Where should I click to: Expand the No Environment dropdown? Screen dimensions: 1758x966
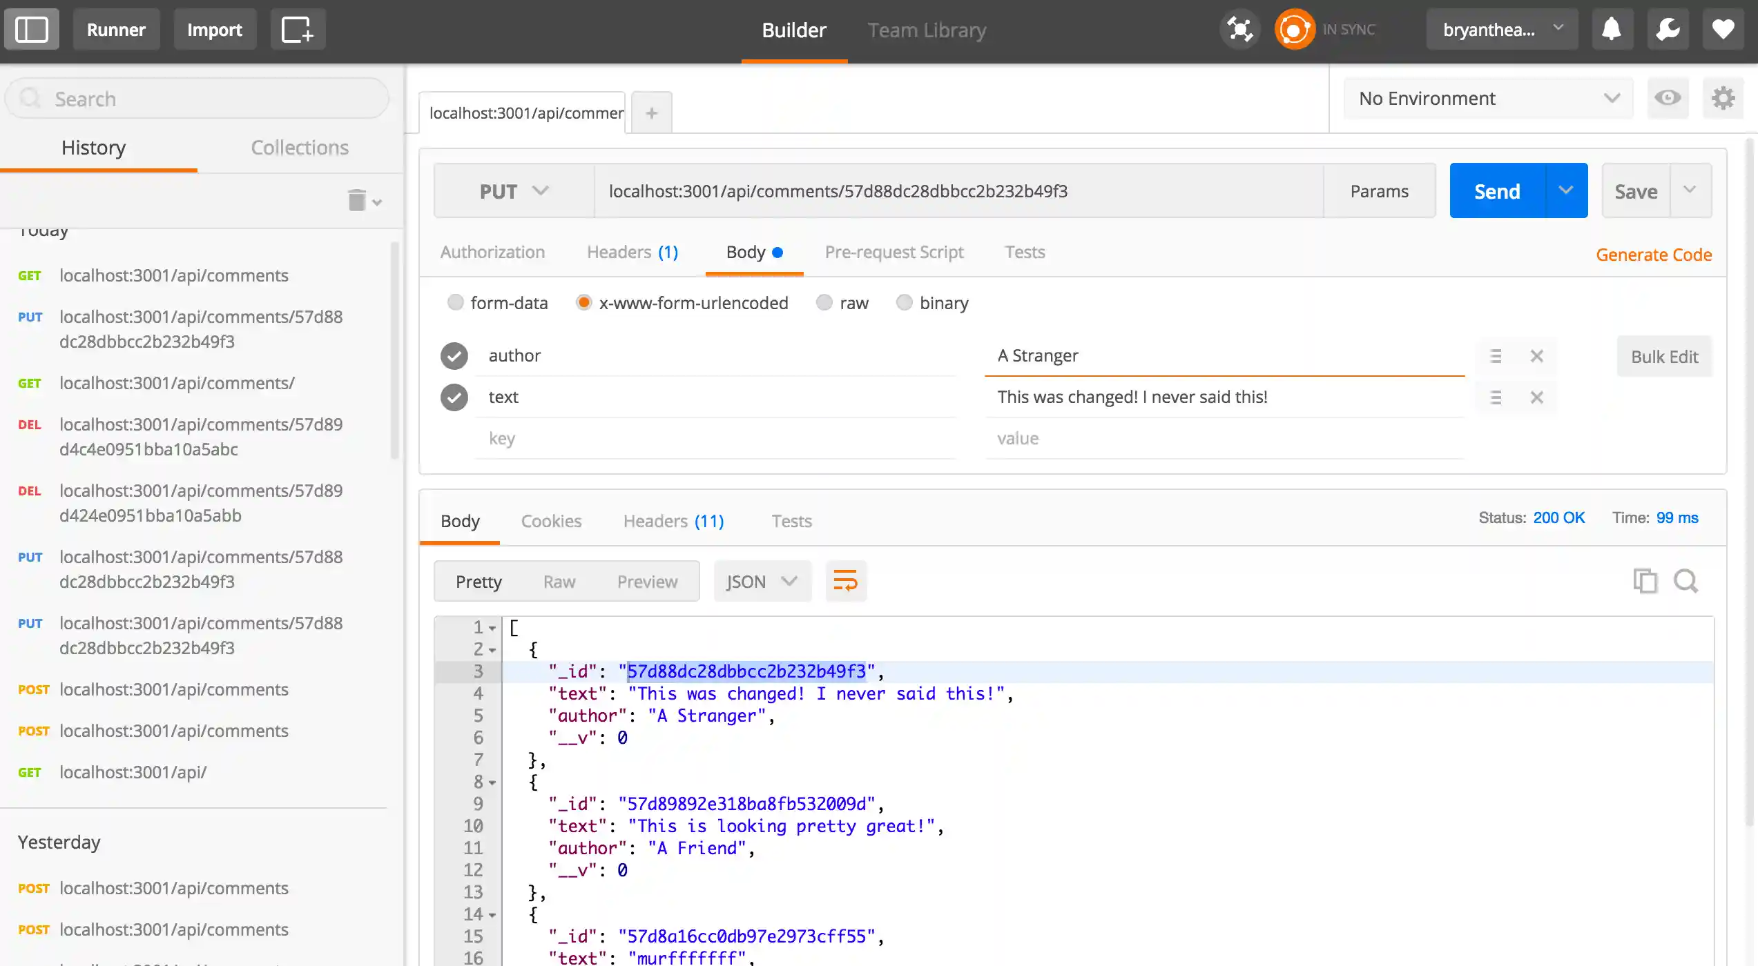pyautogui.click(x=1488, y=98)
